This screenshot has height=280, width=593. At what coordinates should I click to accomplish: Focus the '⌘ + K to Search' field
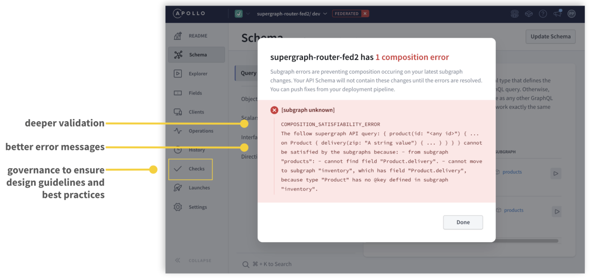click(x=272, y=264)
